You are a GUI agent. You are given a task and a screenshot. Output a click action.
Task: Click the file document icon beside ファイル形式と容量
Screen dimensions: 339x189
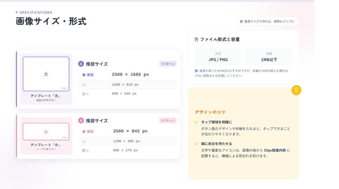[x=196, y=39]
